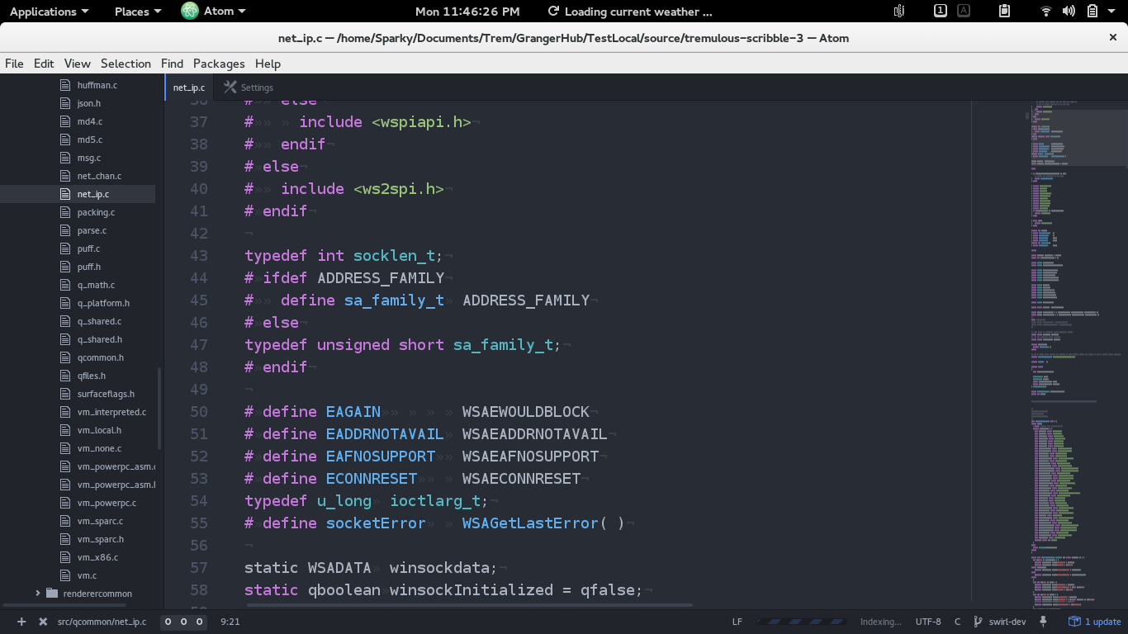Open vm_none.c in tree view

click(99, 448)
